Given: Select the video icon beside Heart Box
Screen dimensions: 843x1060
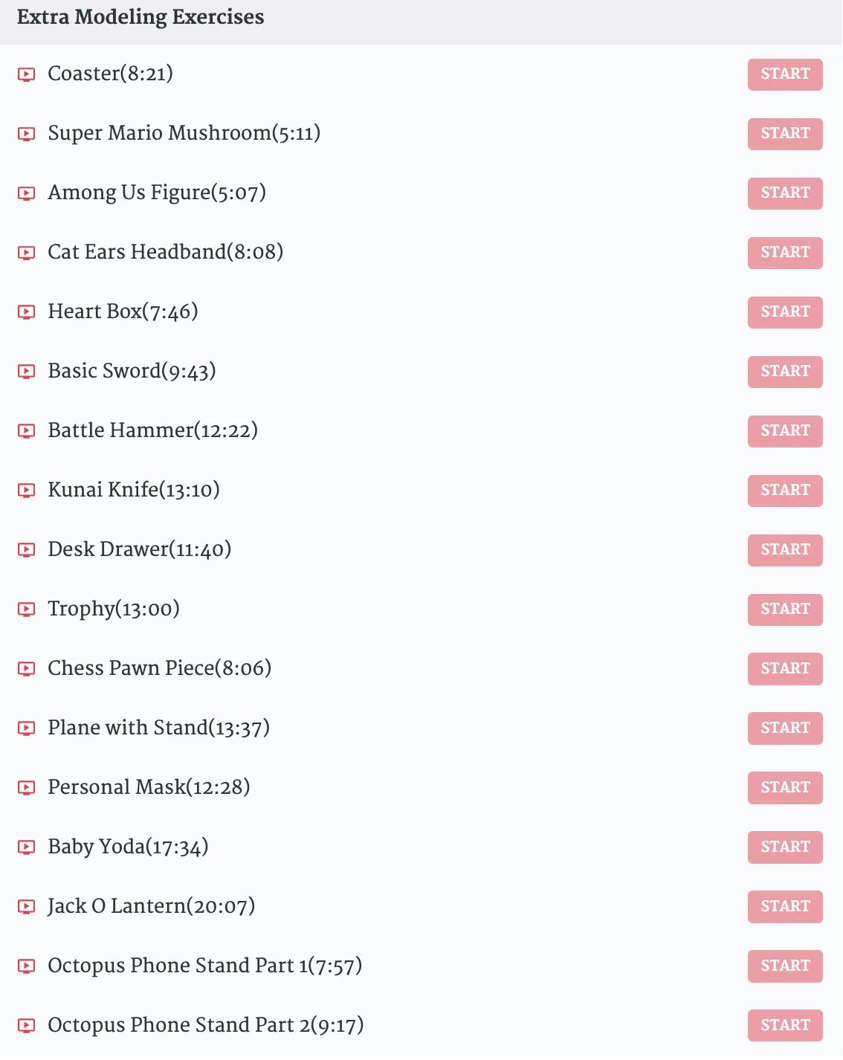Looking at the screenshot, I should tap(26, 312).
